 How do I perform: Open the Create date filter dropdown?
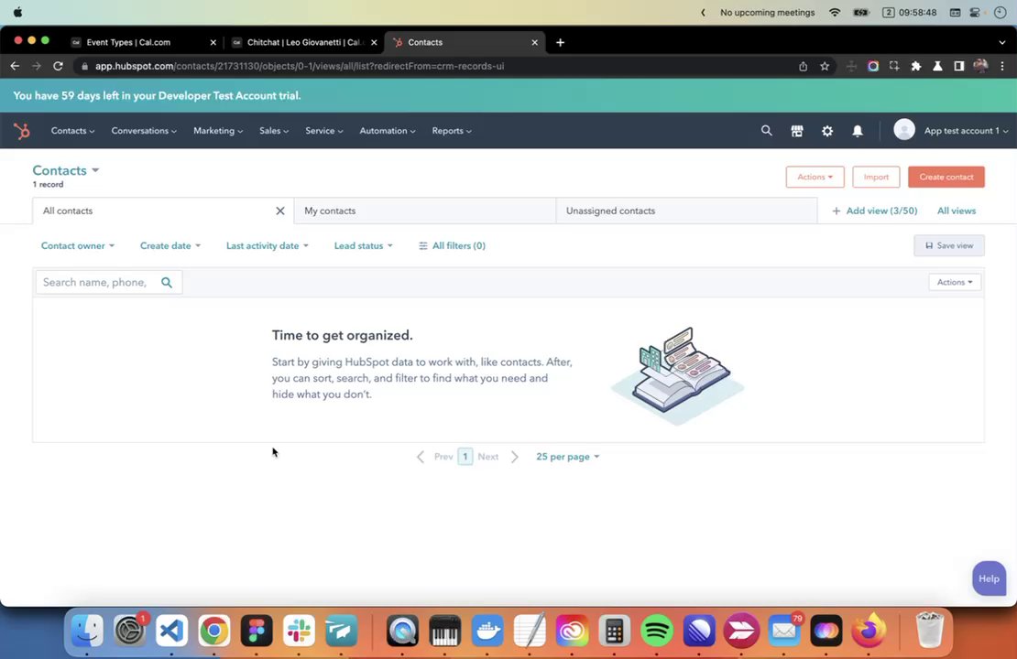(x=169, y=245)
